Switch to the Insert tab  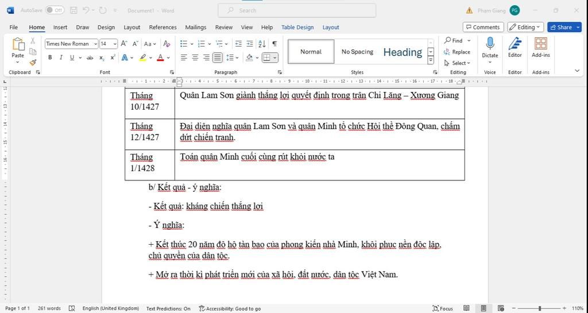click(60, 28)
